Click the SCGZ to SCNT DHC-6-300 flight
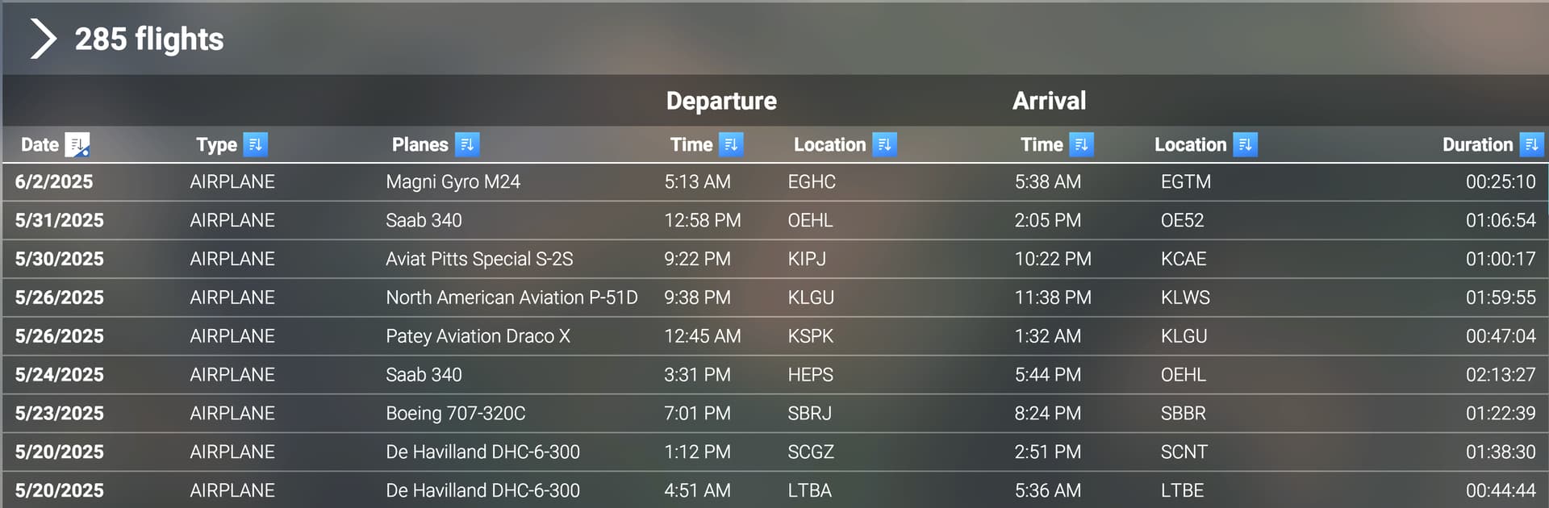This screenshot has height=508, width=1549. click(774, 452)
